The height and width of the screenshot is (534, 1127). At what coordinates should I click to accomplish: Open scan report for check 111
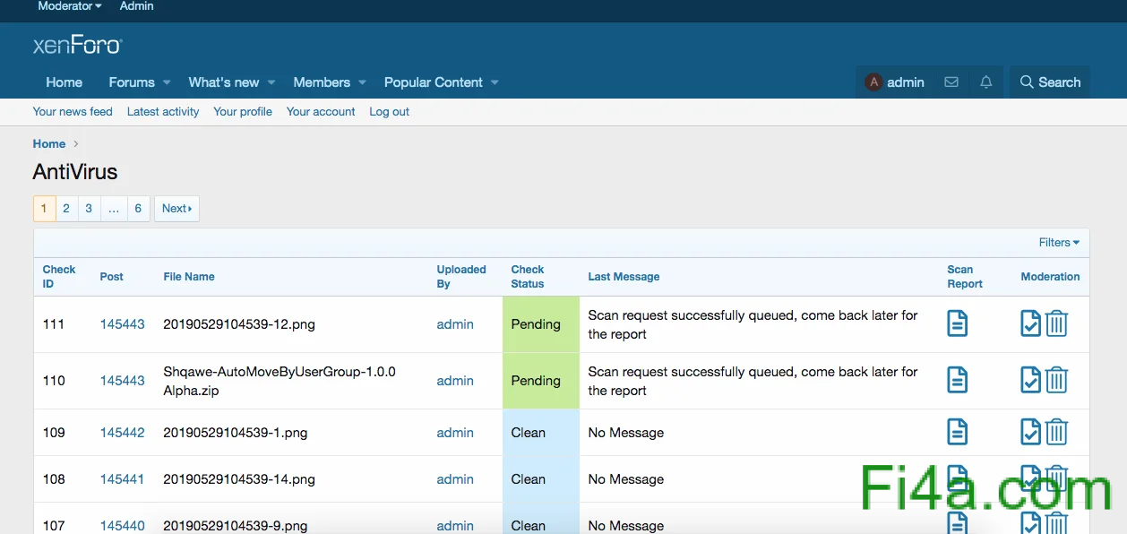957,323
